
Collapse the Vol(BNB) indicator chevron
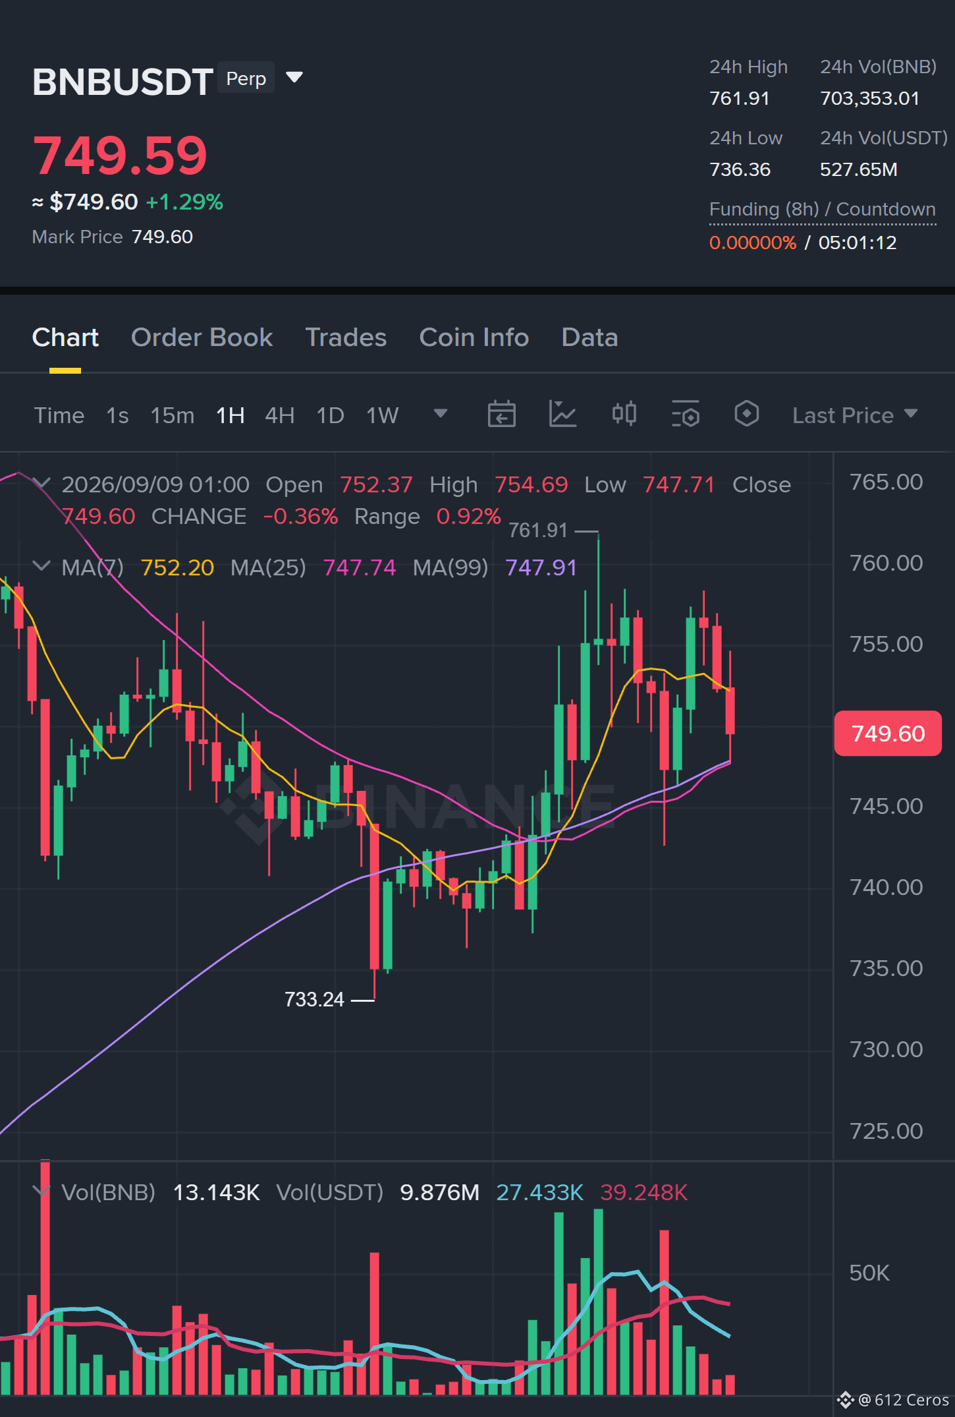pyautogui.click(x=41, y=1191)
